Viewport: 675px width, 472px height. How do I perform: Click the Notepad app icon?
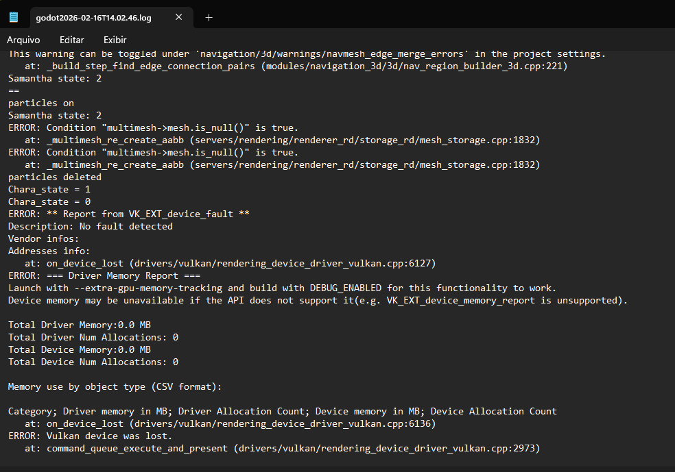click(x=14, y=17)
